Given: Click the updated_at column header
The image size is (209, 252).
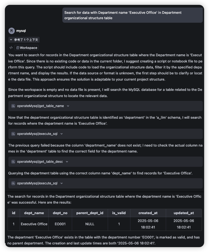Looking at the screenshot, I should point(184,213).
